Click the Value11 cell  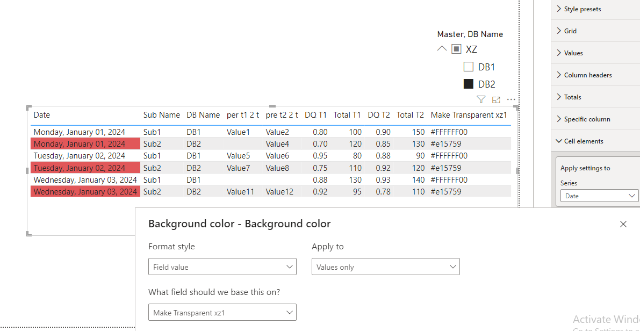(240, 191)
